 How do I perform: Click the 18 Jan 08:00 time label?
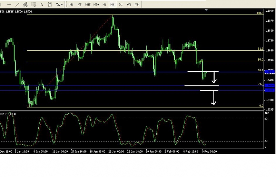98,152
